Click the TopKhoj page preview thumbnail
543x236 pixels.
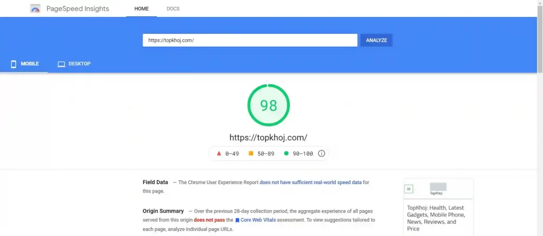point(438,206)
